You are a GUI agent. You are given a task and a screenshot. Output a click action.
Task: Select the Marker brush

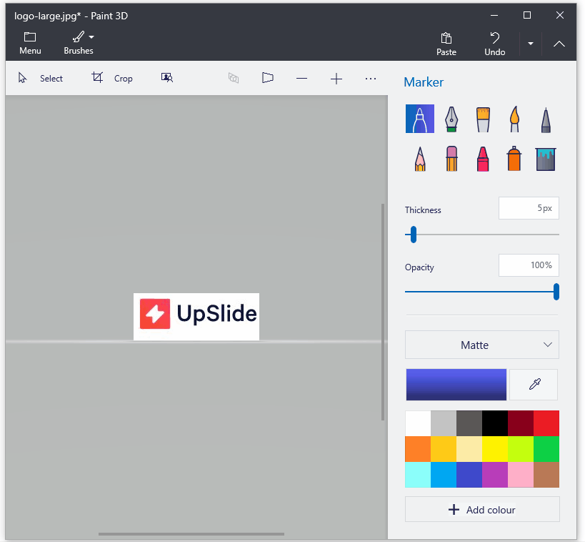pos(420,119)
